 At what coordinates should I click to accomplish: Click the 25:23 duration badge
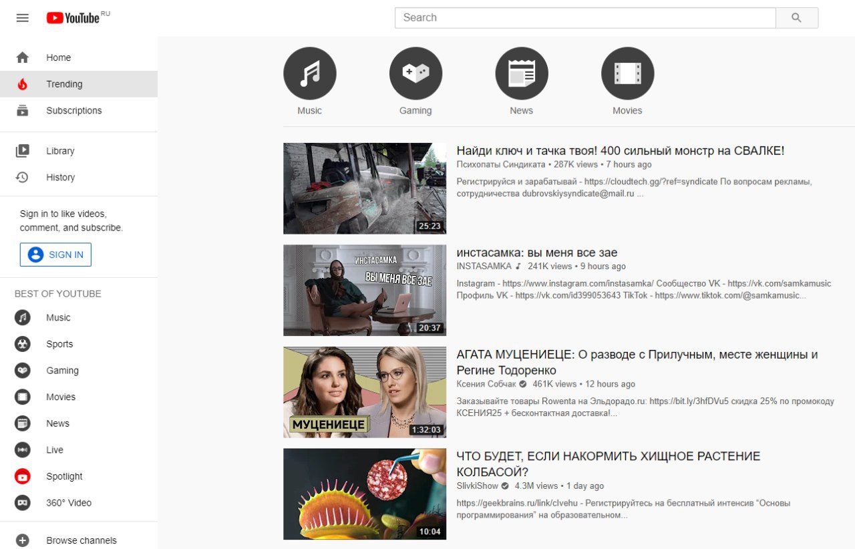click(430, 226)
